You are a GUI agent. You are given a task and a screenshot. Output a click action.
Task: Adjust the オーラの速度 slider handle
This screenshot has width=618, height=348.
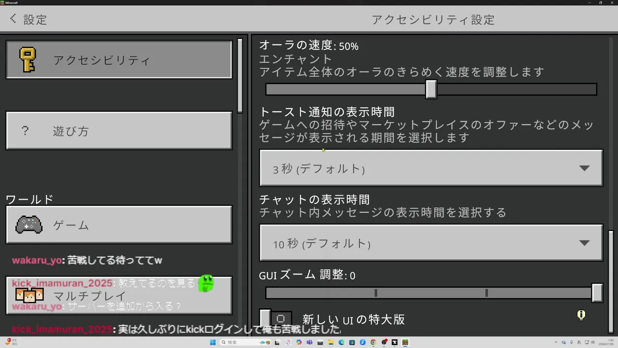click(431, 89)
